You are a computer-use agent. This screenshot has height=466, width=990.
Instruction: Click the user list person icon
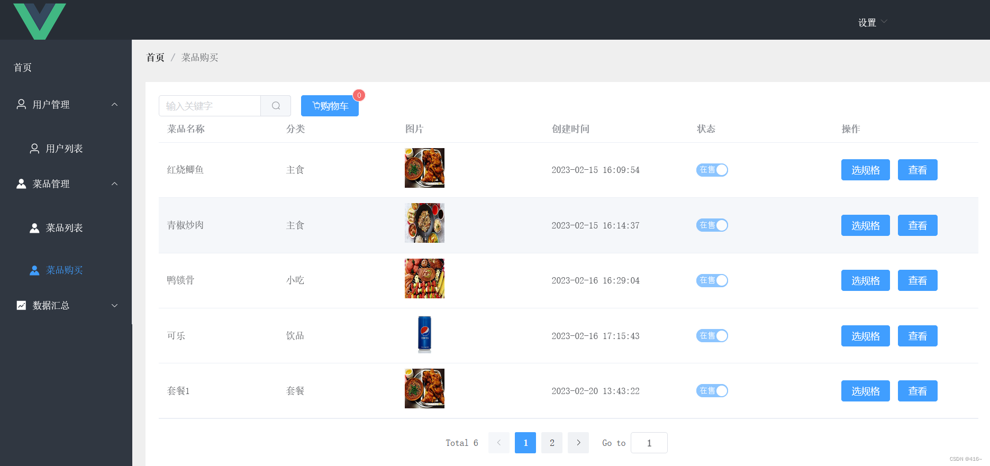pos(34,149)
